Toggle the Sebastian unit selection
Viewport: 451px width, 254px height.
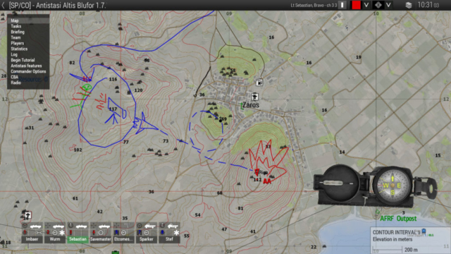click(x=78, y=239)
